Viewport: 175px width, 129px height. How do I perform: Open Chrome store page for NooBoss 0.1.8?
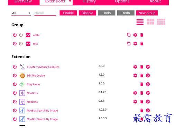tap(148, 102)
